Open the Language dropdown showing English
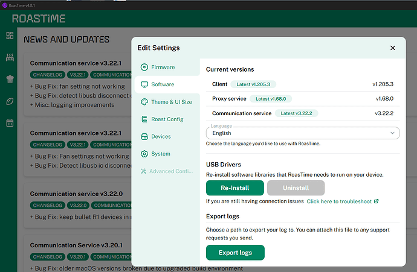This screenshot has width=417, height=272. pyautogui.click(x=303, y=133)
